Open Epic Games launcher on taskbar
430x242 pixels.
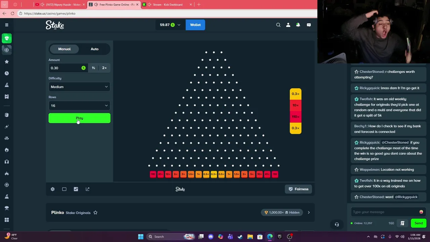click(279, 237)
